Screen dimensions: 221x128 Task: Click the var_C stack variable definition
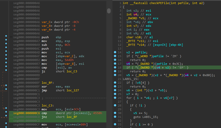point(46,22)
